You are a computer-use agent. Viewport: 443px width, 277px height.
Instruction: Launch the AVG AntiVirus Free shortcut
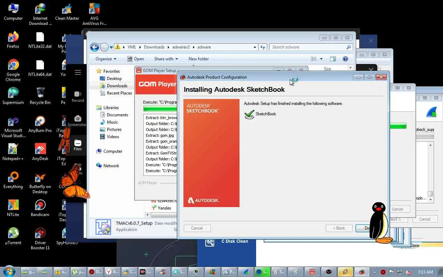(x=94, y=15)
